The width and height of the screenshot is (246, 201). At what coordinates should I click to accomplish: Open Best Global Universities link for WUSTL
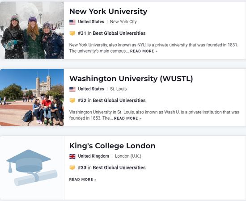click(119, 100)
